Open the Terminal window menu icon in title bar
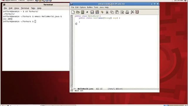 click(4, 5)
